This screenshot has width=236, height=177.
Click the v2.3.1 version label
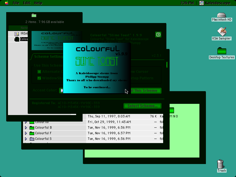157,55
